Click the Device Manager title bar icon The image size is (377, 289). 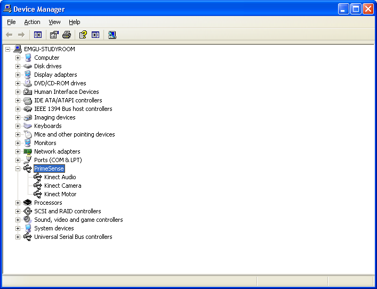[7, 9]
